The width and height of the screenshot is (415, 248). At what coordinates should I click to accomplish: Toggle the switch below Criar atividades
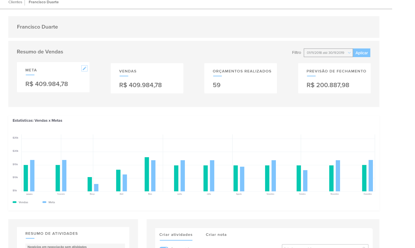coord(164,247)
